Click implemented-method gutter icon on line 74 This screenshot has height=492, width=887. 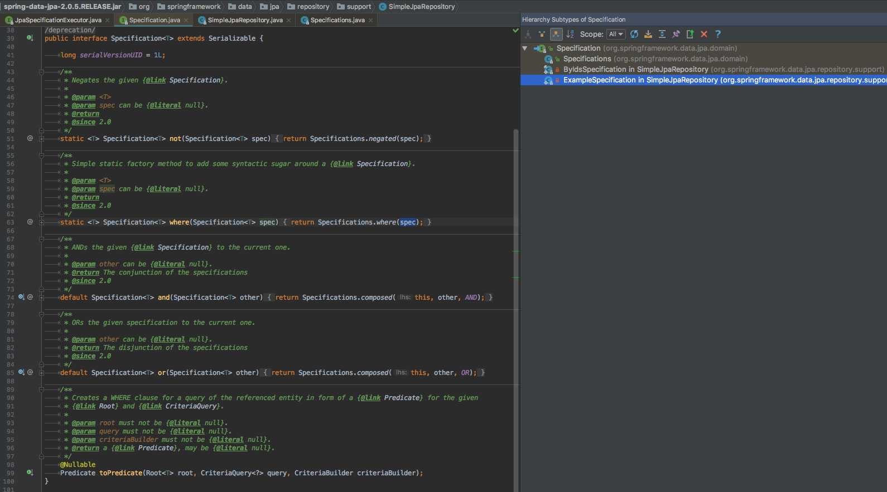pyautogui.click(x=21, y=297)
